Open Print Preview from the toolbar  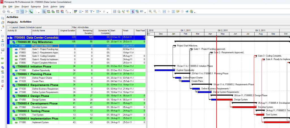[x=9, y=12]
